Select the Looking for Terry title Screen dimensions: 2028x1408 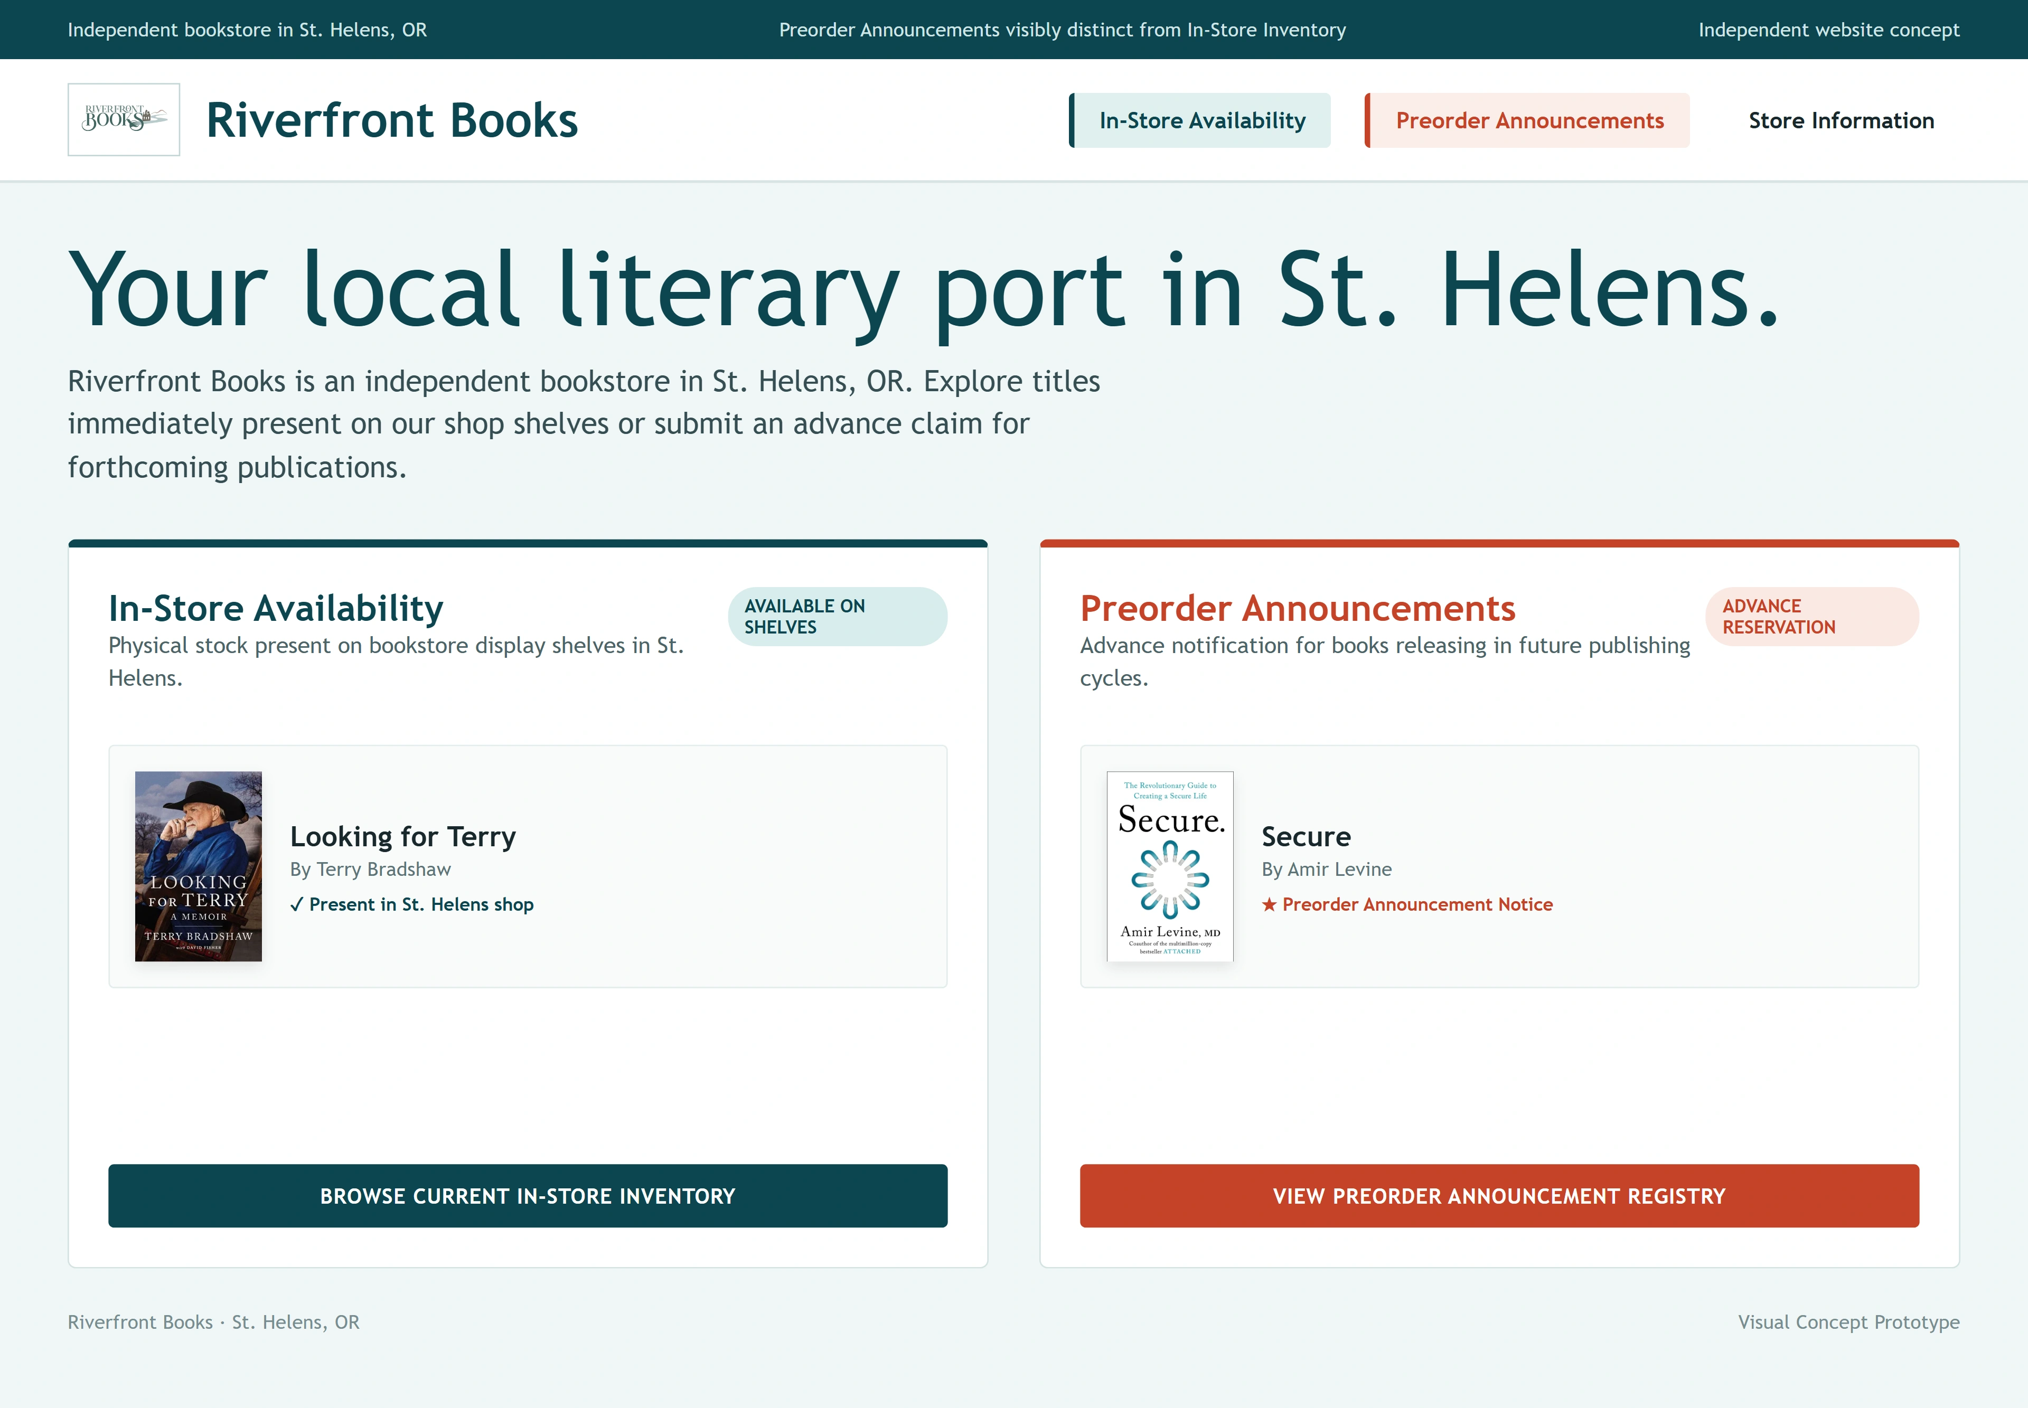tap(403, 836)
